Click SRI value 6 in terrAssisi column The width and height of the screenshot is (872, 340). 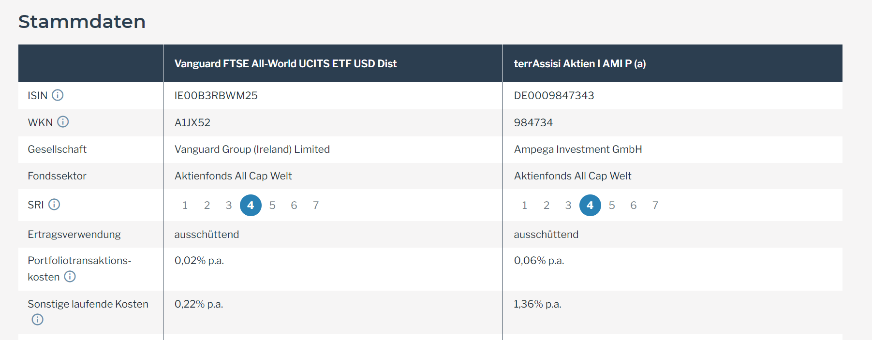tap(633, 205)
